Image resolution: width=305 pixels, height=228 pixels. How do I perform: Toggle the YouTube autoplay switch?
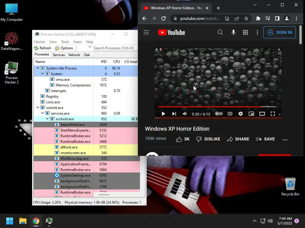pyautogui.click(x=219, y=114)
